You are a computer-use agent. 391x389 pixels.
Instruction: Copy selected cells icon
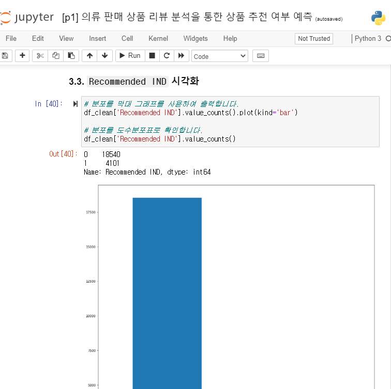pos(56,56)
